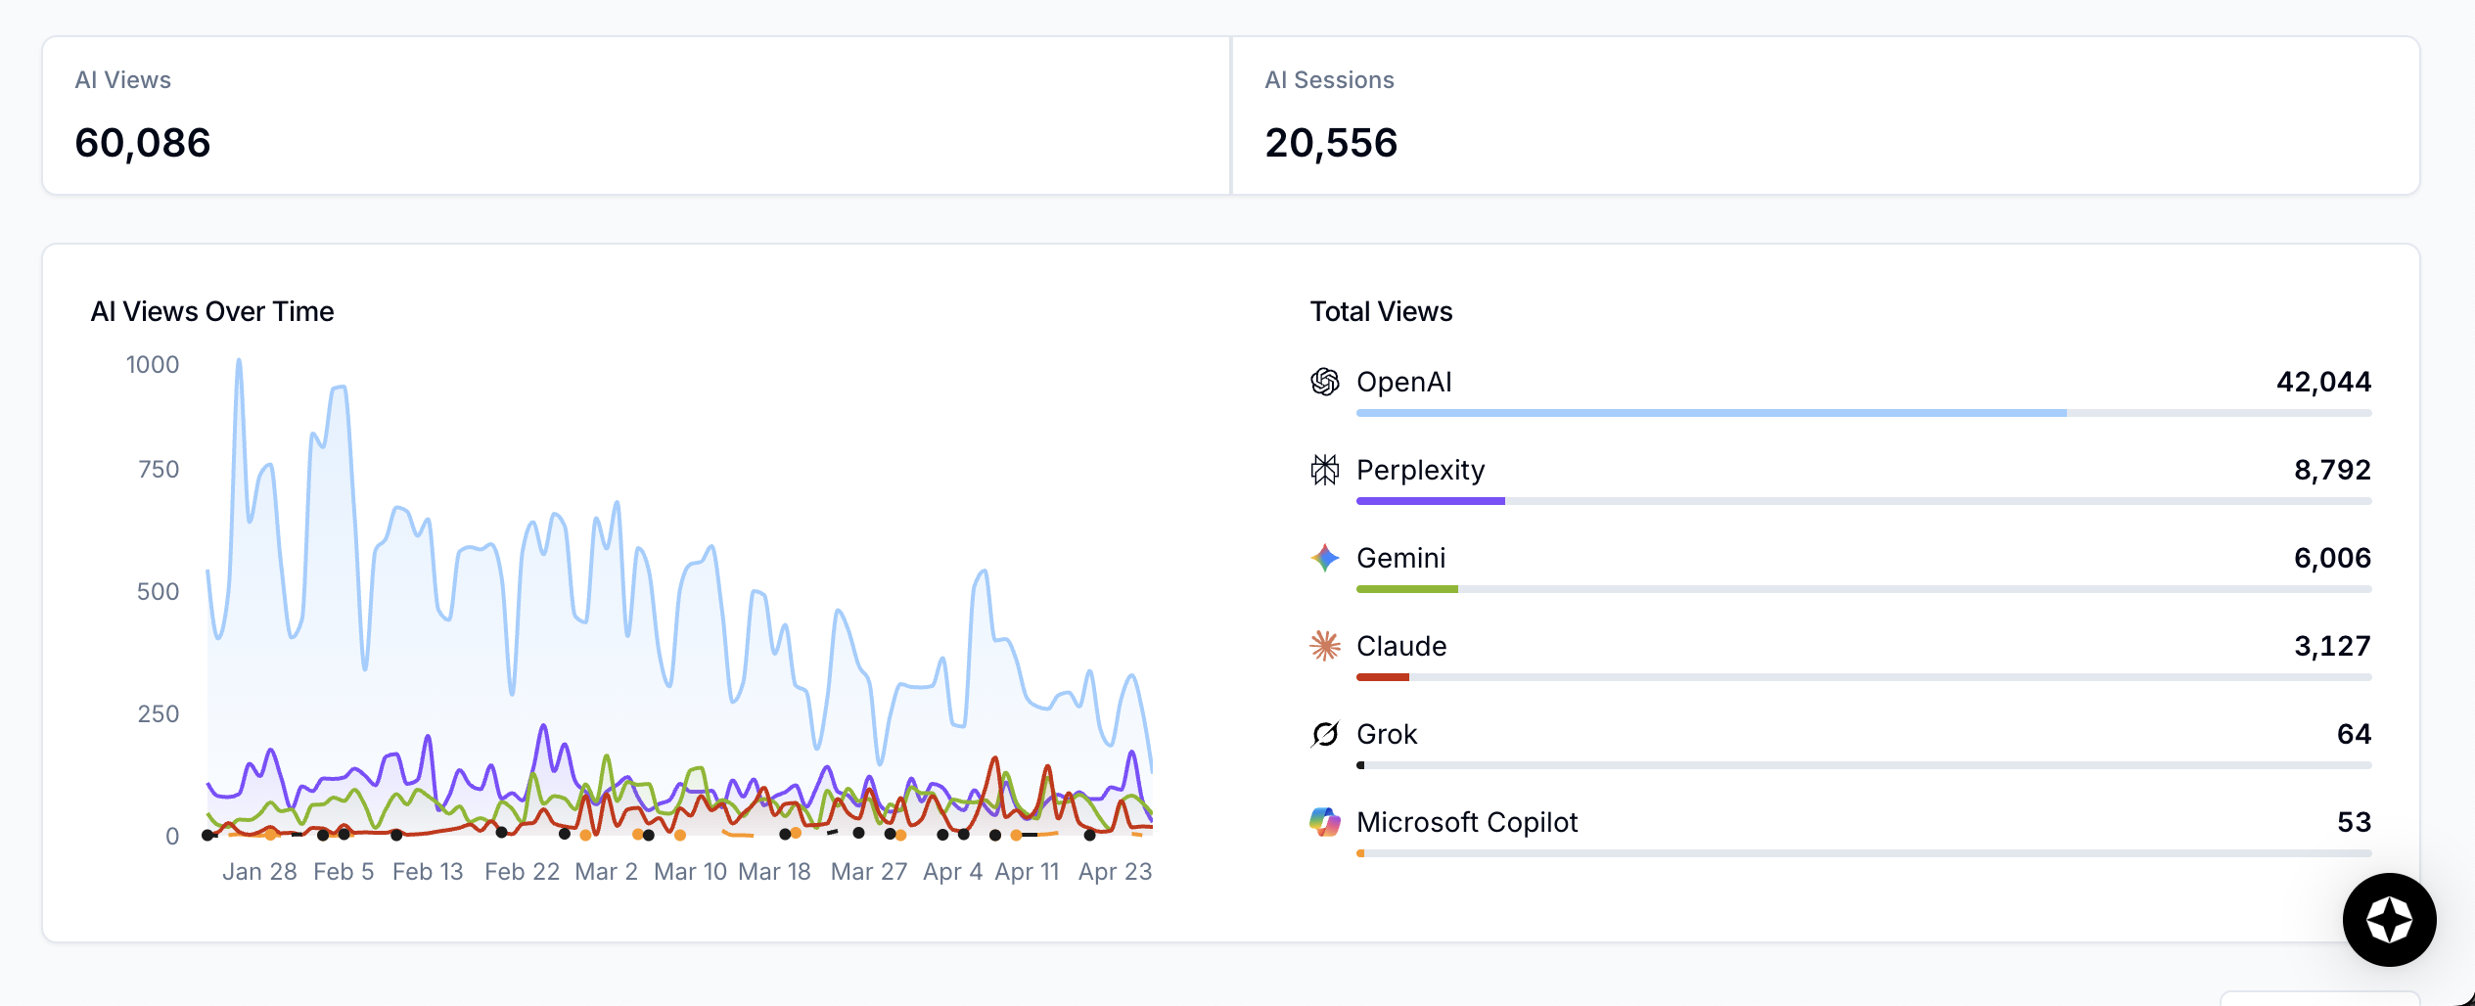The image size is (2475, 1006).
Task: Click the Apr 23 axis label
Action: click(x=1115, y=871)
